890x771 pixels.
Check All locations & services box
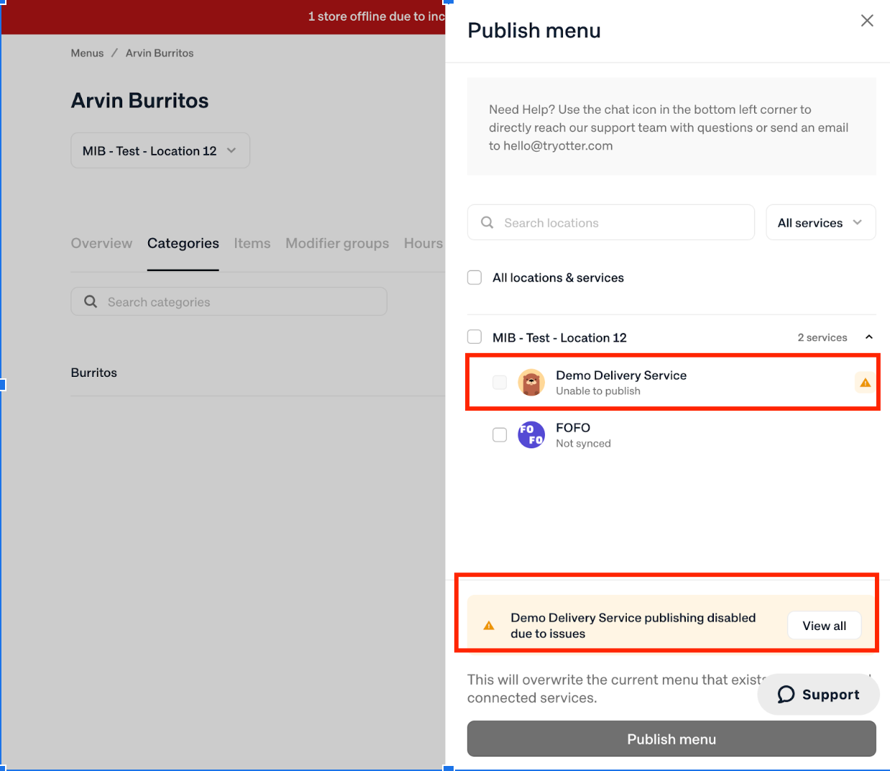tap(474, 278)
